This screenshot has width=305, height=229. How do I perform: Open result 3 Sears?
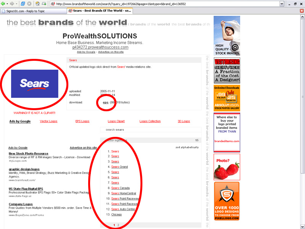[115, 161]
